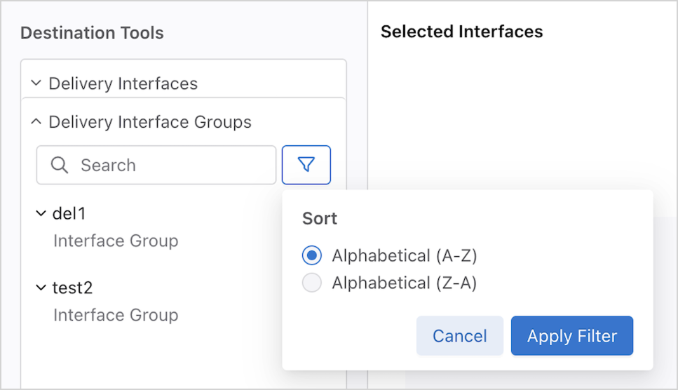Click the Delivery Interfaces section label
The height and width of the screenshot is (390, 678).
pyautogui.click(x=123, y=83)
